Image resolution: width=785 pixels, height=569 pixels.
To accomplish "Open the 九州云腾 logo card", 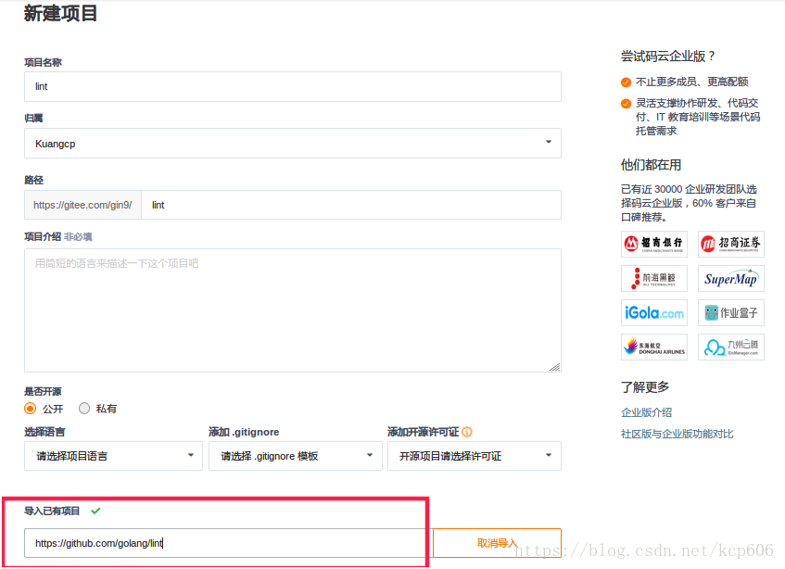I will pos(731,347).
